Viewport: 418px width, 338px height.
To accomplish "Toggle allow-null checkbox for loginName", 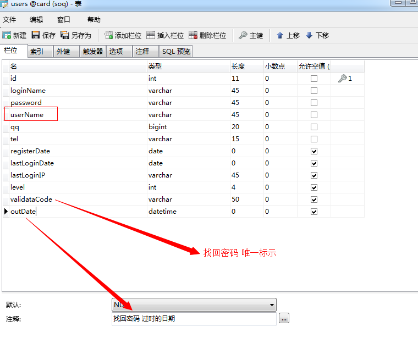I will tap(314, 91).
